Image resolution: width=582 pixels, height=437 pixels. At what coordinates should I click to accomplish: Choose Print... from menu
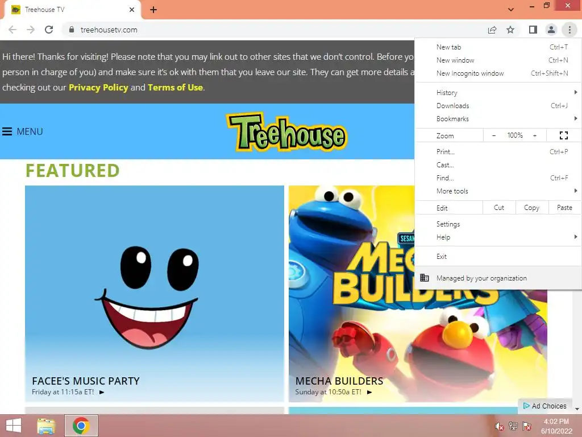pyautogui.click(x=498, y=151)
